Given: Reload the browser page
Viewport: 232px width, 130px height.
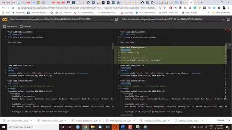Looking at the screenshot, I should [13, 8].
